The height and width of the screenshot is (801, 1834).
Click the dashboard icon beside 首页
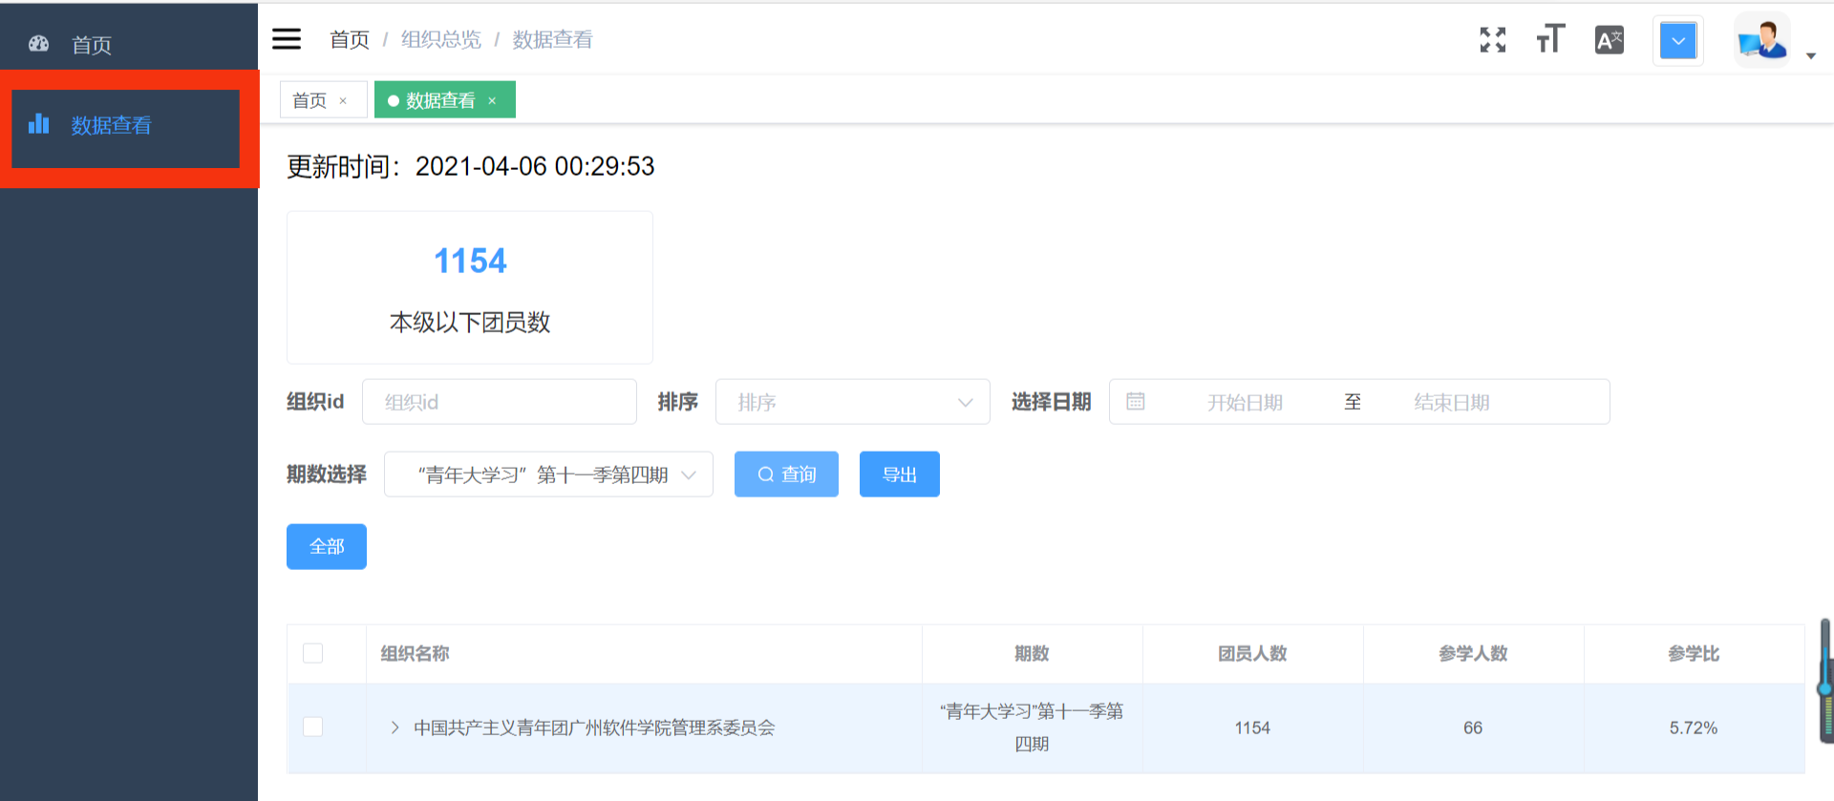pos(39,44)
